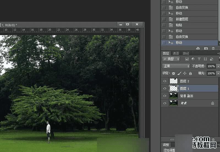Enable the shape layer filter icon

pos(205,59)
